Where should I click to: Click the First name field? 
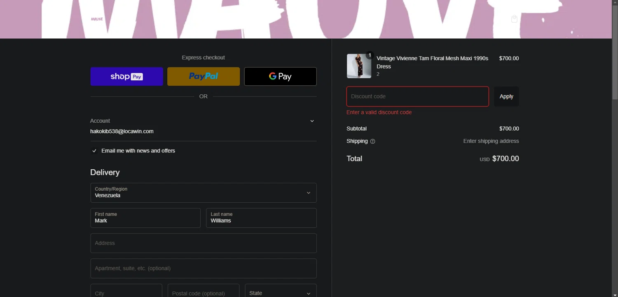pos(145,218)
